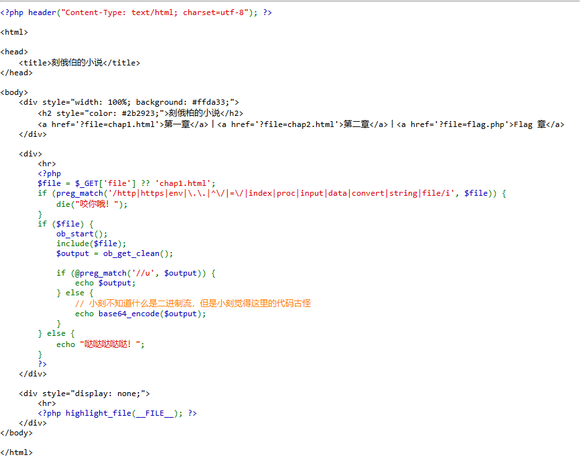Click the div style="display: none;" line

pyautogui.click(x=85, y=393)
